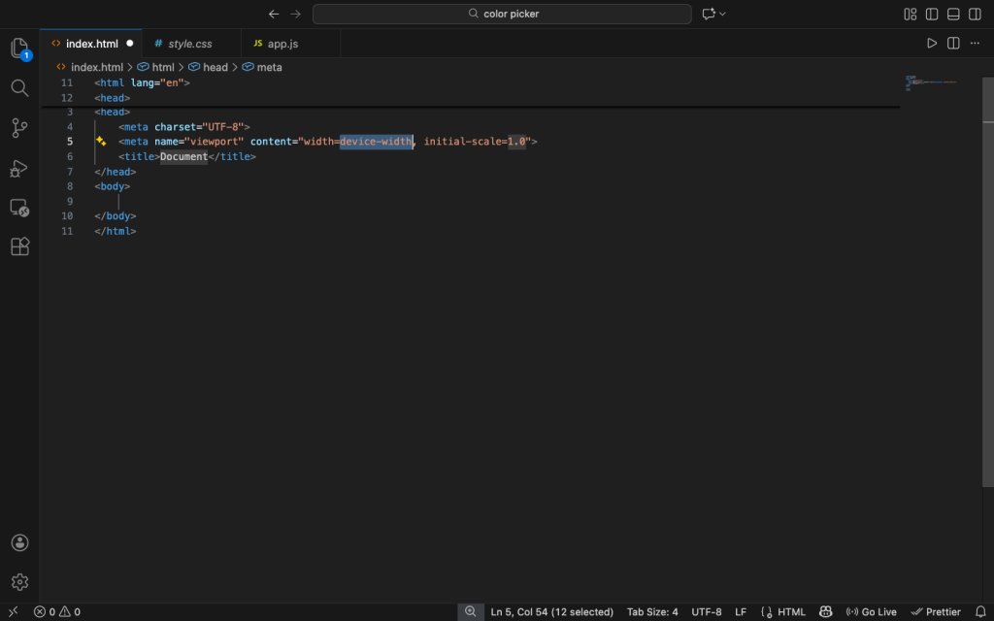The width and height of the screenshot is (994, 621).
Task: Open the editor More Actions ellipsis menu
Action: pyautogui.click(x=975, y=44)
